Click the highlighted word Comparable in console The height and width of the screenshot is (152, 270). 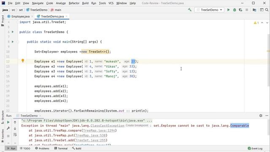(240, 126)
